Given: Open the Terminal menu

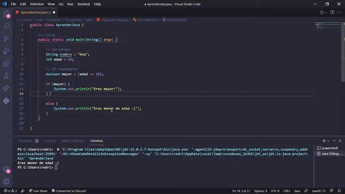Looking at the screenshot, I should [x=84, y=4].
